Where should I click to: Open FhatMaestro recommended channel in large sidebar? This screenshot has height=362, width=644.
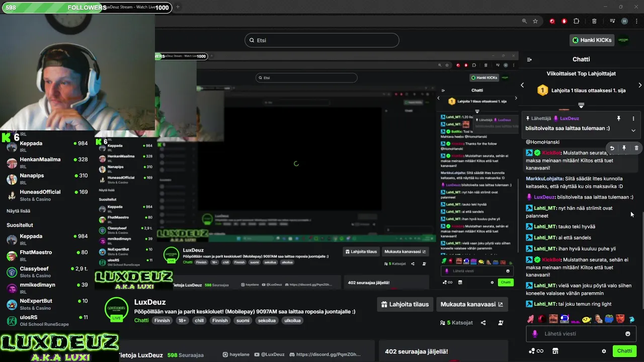47,255
